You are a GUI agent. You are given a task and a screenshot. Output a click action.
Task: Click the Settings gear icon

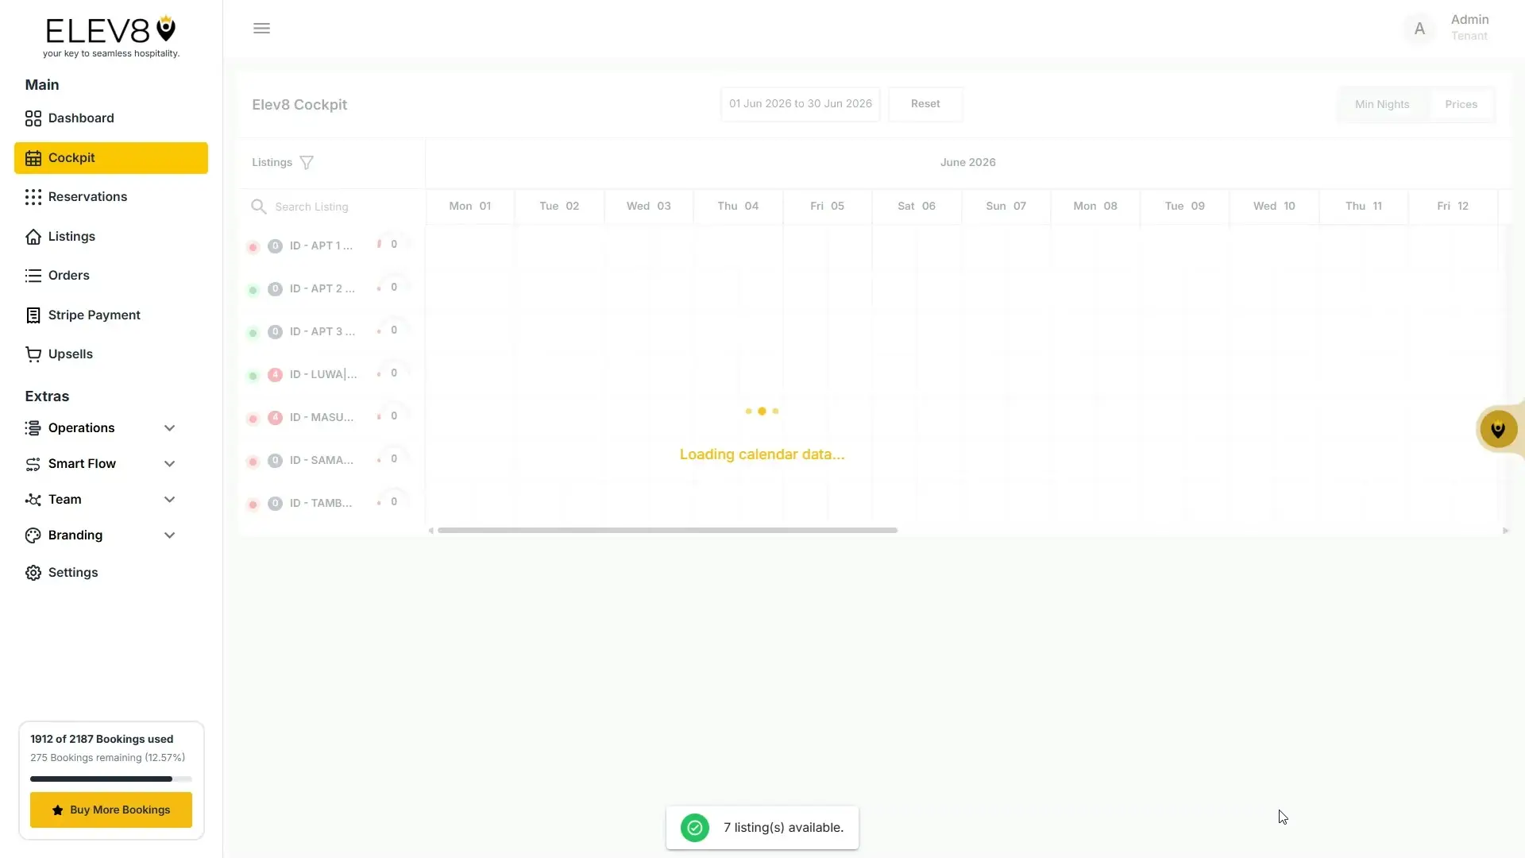pyautogui.click(x=33, y=573)
